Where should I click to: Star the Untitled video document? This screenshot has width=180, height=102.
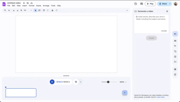click(24, 3)
